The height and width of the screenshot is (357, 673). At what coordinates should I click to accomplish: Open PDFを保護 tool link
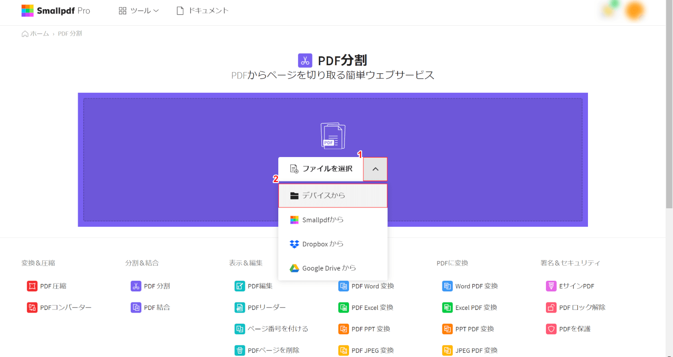pos(575,329)
